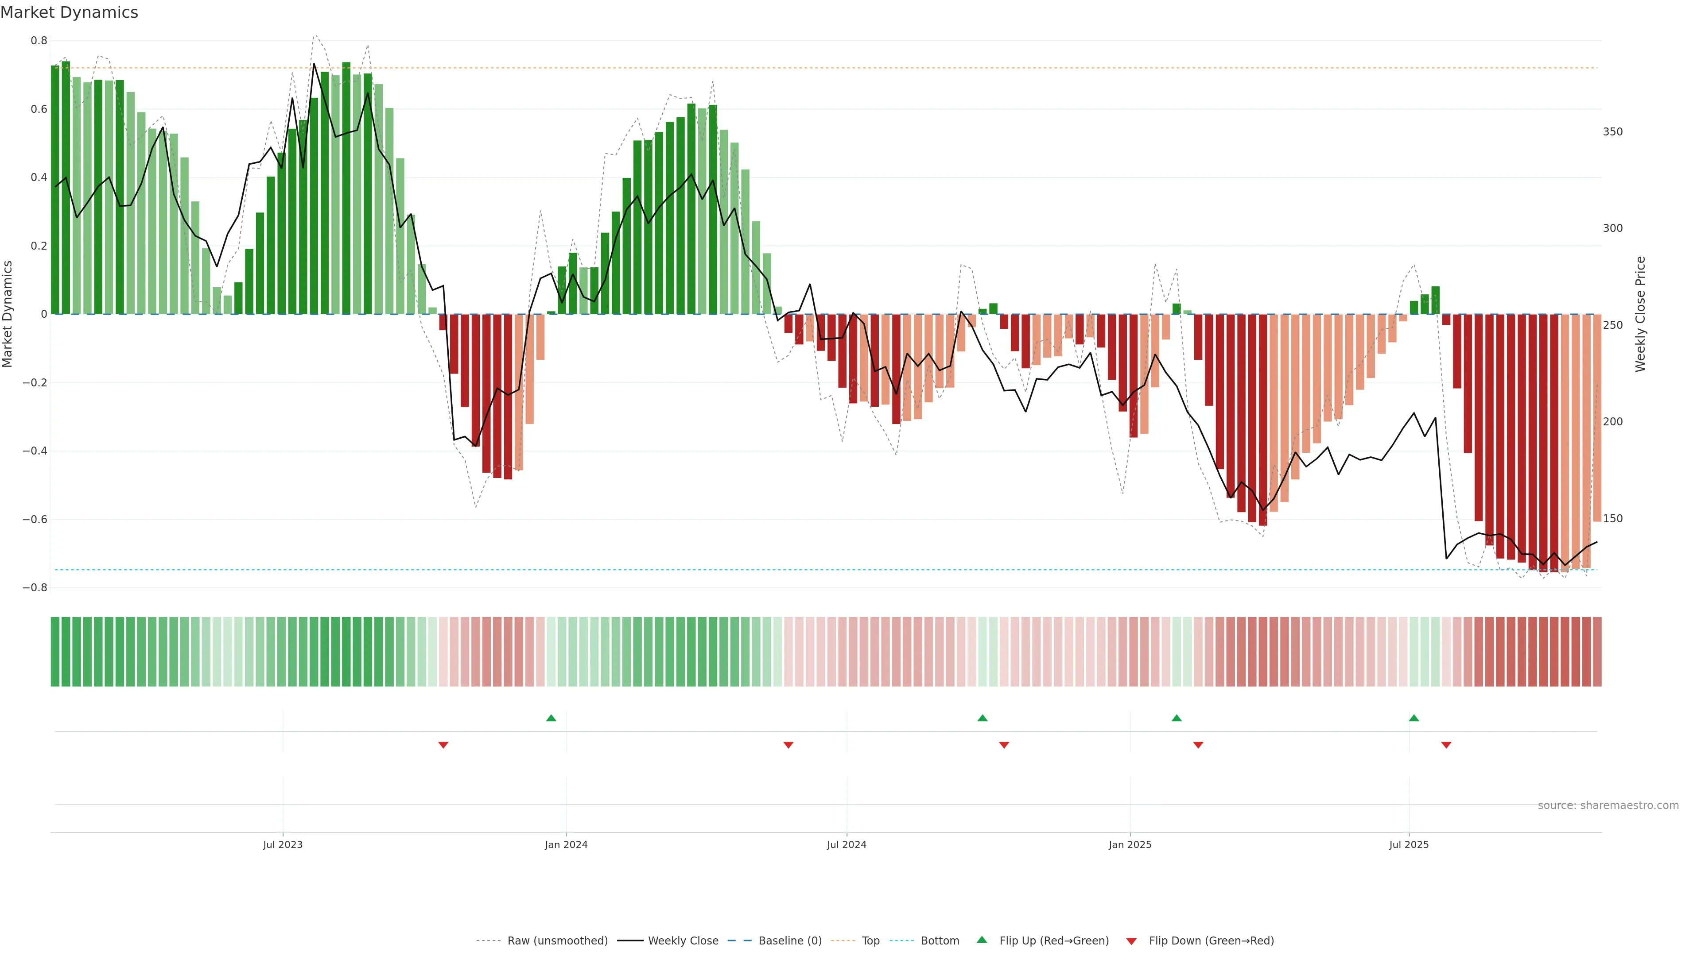Toggle the Weekly Close legend series
The image size is (1701, 956).
click(683, 941)
